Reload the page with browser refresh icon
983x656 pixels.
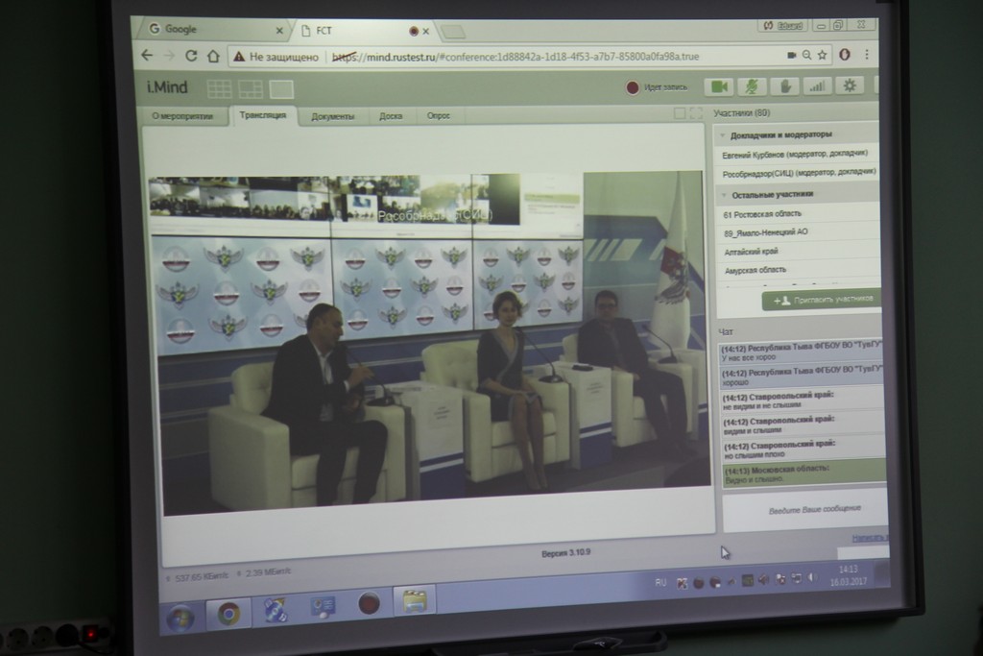(191, 56)
